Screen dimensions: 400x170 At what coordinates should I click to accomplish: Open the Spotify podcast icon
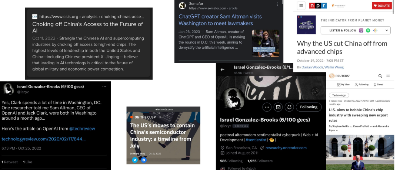coord(368,30)
